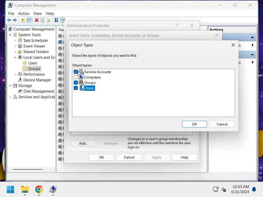
Task: Expand the Shared Folders node
Action: click(15, 52)
